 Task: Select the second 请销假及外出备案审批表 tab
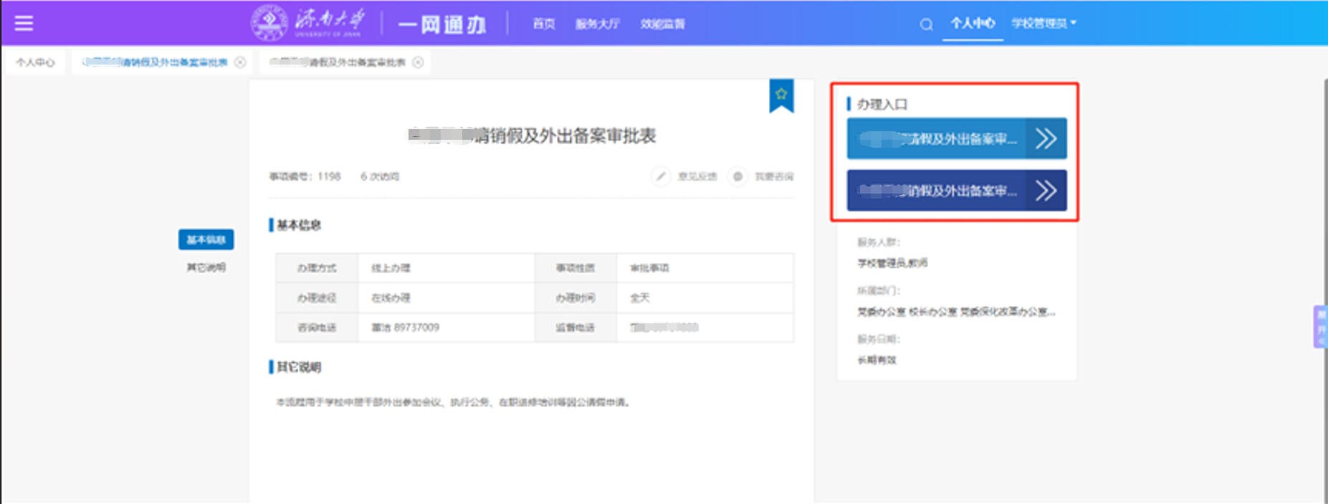(337, 62)
